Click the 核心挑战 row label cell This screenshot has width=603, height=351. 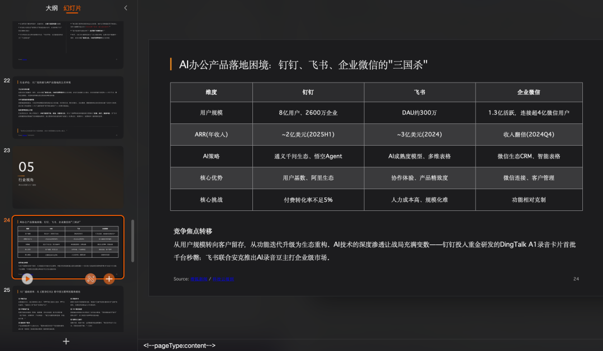212,200
